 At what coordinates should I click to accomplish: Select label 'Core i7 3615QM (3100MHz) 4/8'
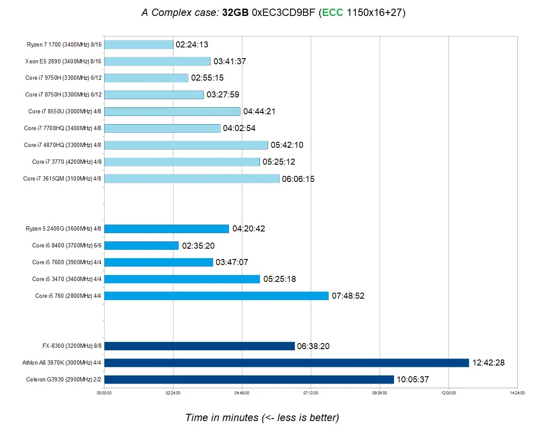pyautogui.click(x=62, y=179)
